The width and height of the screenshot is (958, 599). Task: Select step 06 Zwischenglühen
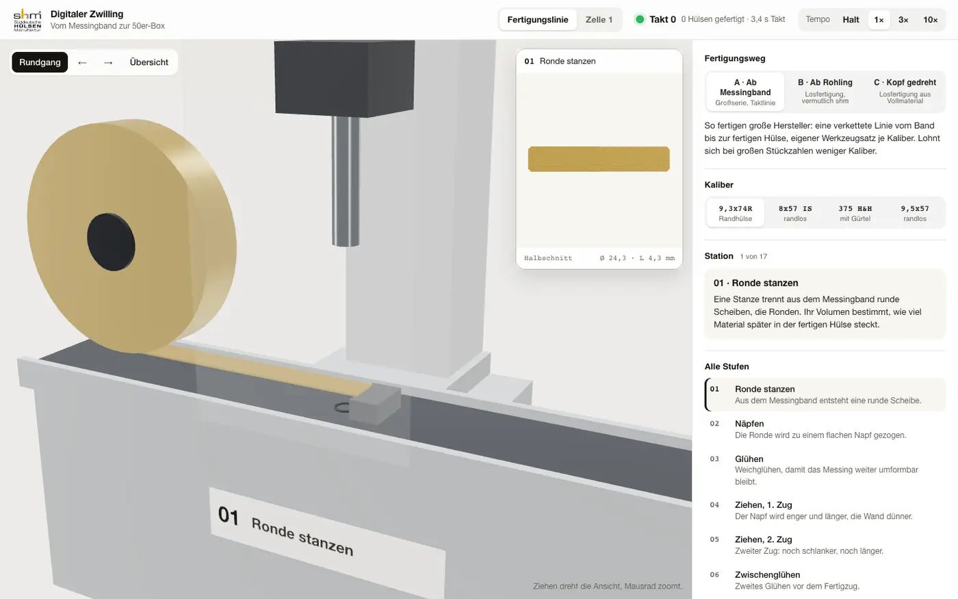(825, 580)
